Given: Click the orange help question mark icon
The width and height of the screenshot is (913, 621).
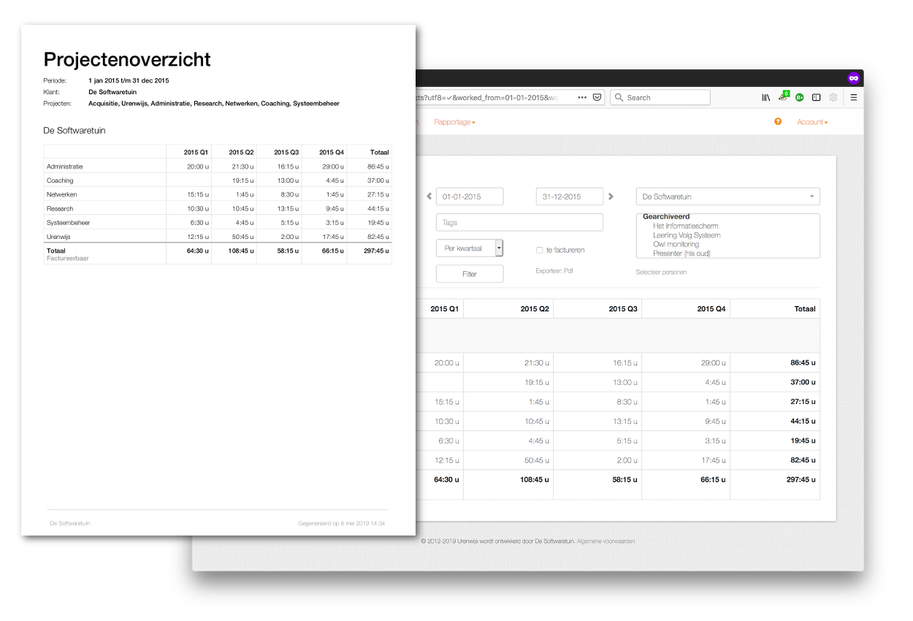Looking at the screenshot, I should click(x=778, y=121).
